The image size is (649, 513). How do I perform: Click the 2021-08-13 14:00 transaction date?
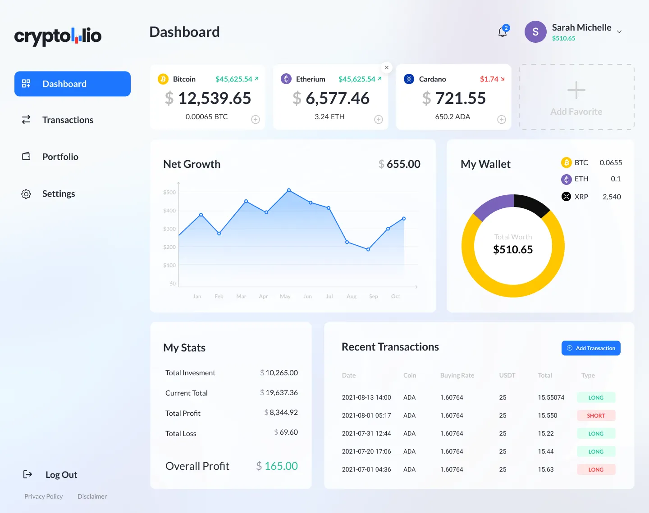(366, 397)
